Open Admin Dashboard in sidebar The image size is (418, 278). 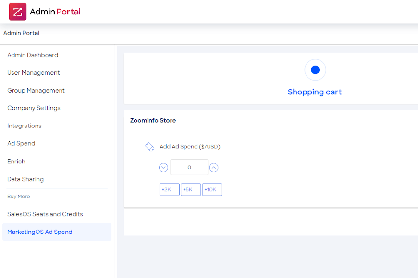[33, 55]
